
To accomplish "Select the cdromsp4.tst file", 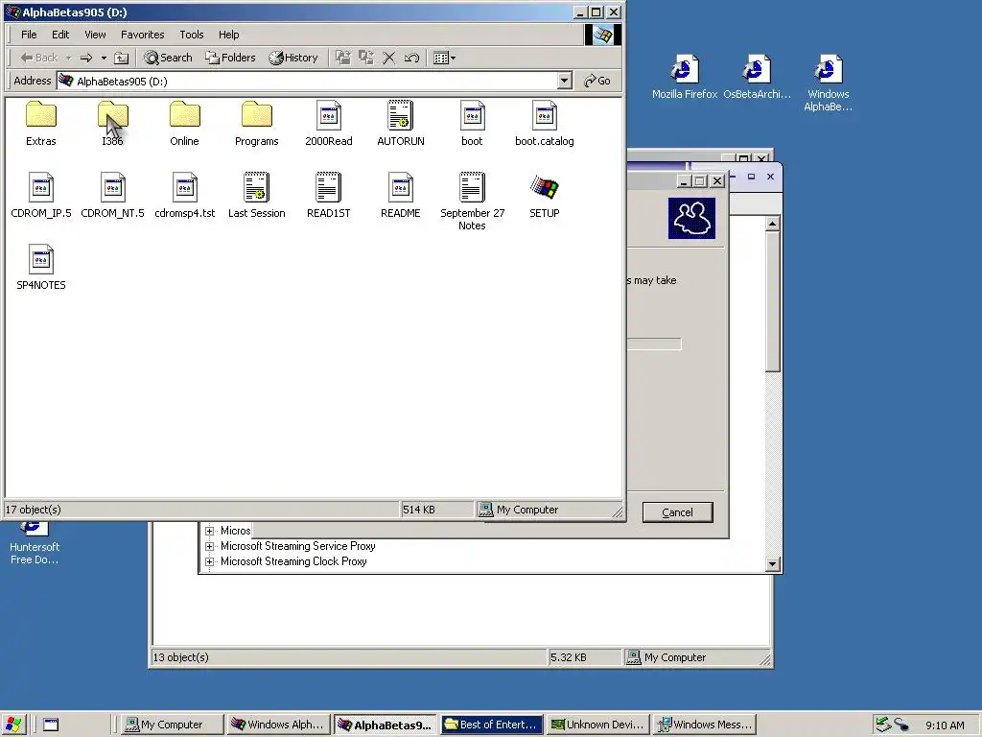I will [x=185, y=195].
